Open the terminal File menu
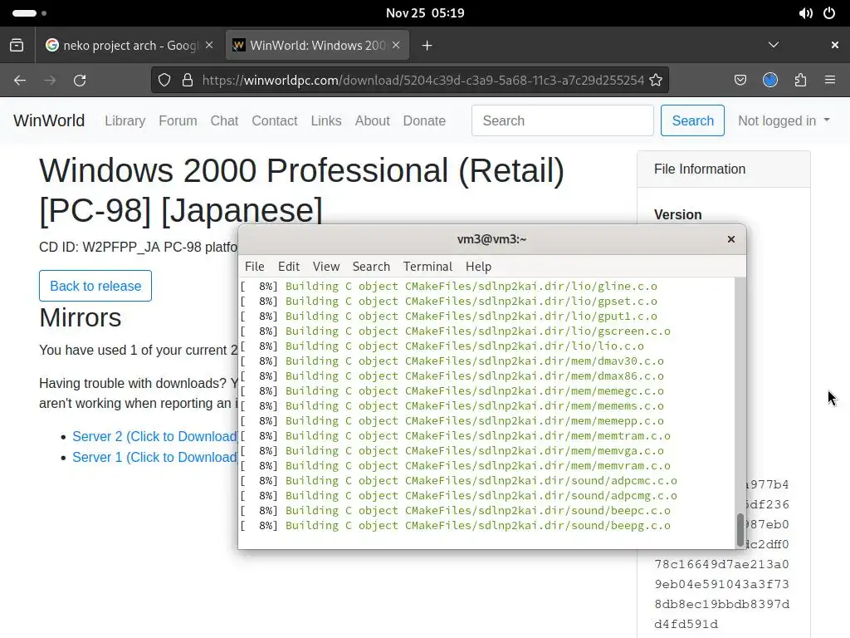This screenshot has height=638, width=850. point(254,267)
